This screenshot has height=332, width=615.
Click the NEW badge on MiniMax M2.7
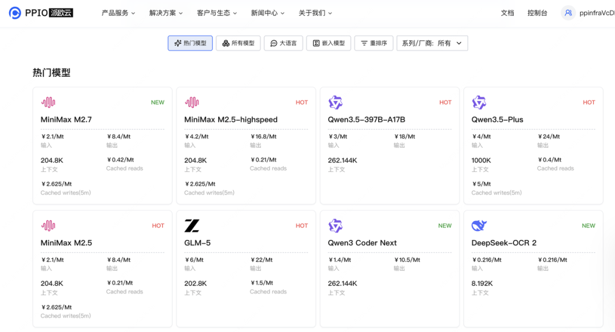pyautogui.click(x=158, y=102)
